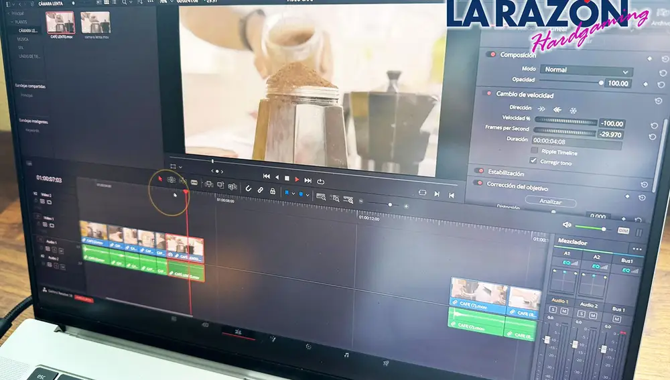The image size is (670, 380).
Task: Click the Stop button in viewer
Action: (287, 178)
